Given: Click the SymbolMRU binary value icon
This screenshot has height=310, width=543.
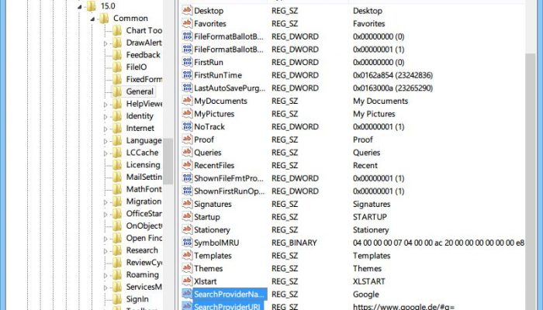Looking at the screenshot, I should [187, 242].
